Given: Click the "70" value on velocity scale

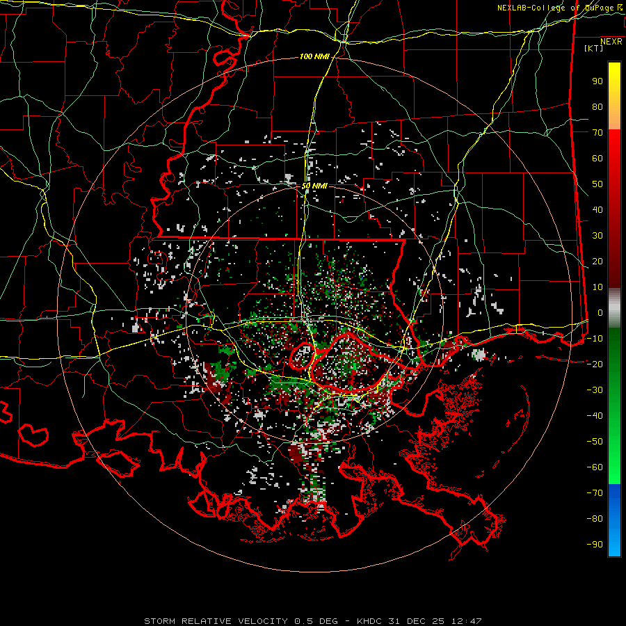Looking at the screenshot, I should [x=597, y=133].
